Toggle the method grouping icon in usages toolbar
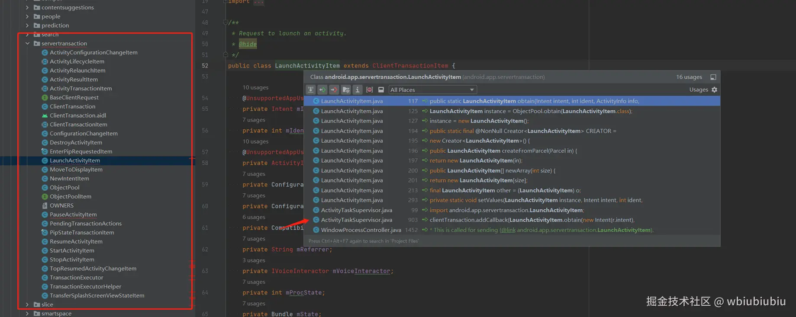Image resolution: width=796 pixels, height=317 pixels. pyautogui.click(x=369, y=90)
